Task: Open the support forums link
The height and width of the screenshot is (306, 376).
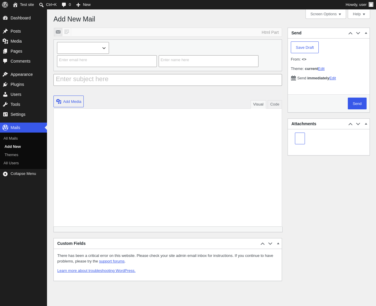Action: [x=112, y=261]
